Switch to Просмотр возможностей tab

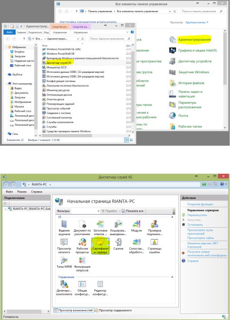73,310
